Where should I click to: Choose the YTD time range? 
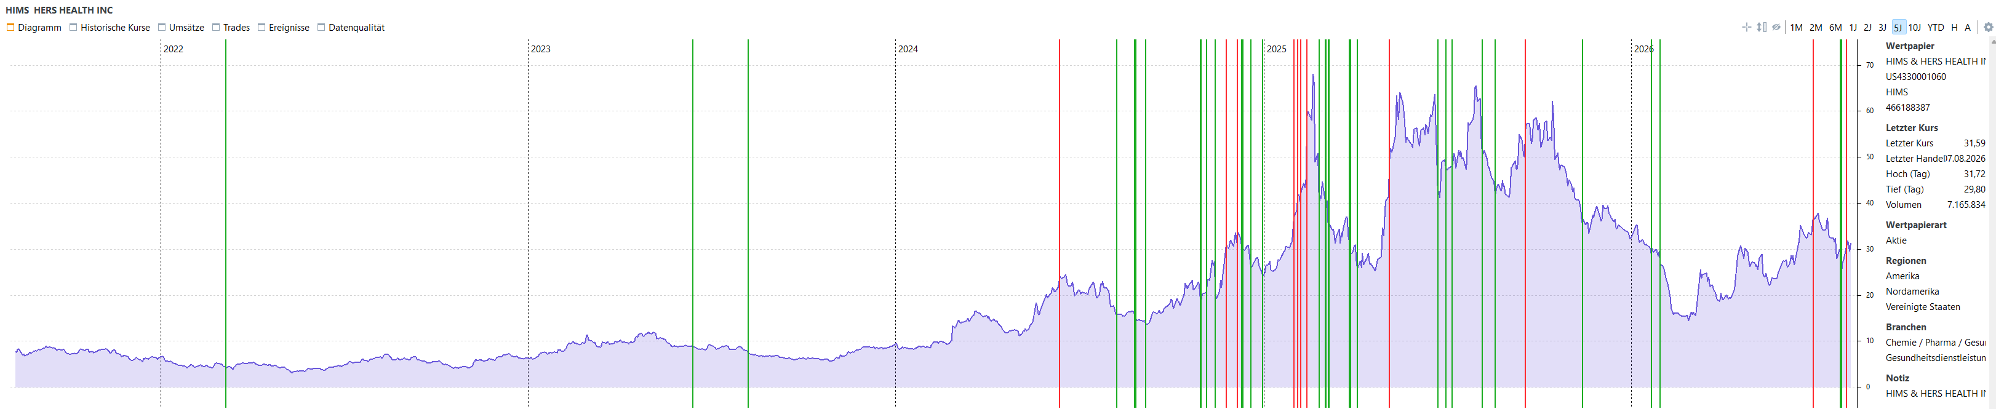tap(1936, 27)
